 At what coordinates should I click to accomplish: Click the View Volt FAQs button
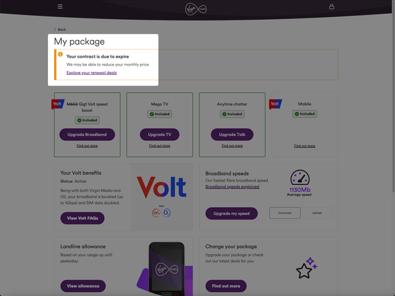coord(82,218)
